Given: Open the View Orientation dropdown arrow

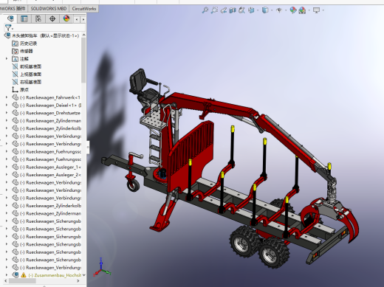Looking at the screenshot, I should (x=258, y=10).
